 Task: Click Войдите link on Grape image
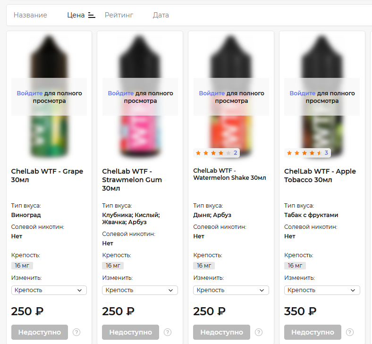pyautogui.click(x=29, y=93)
